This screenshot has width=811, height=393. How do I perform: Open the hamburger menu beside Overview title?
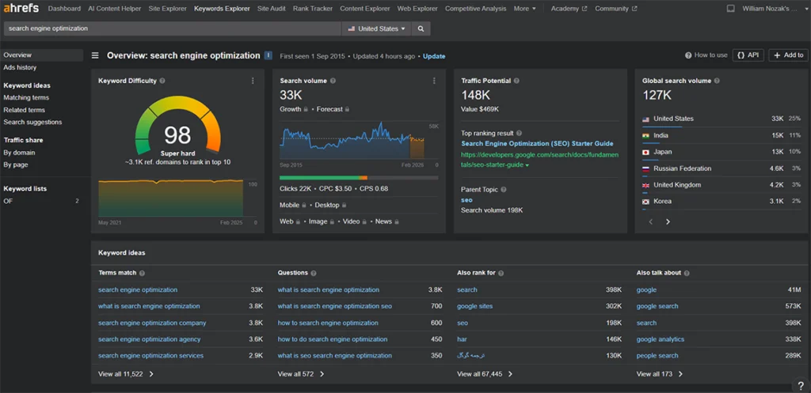pos(95,56)
